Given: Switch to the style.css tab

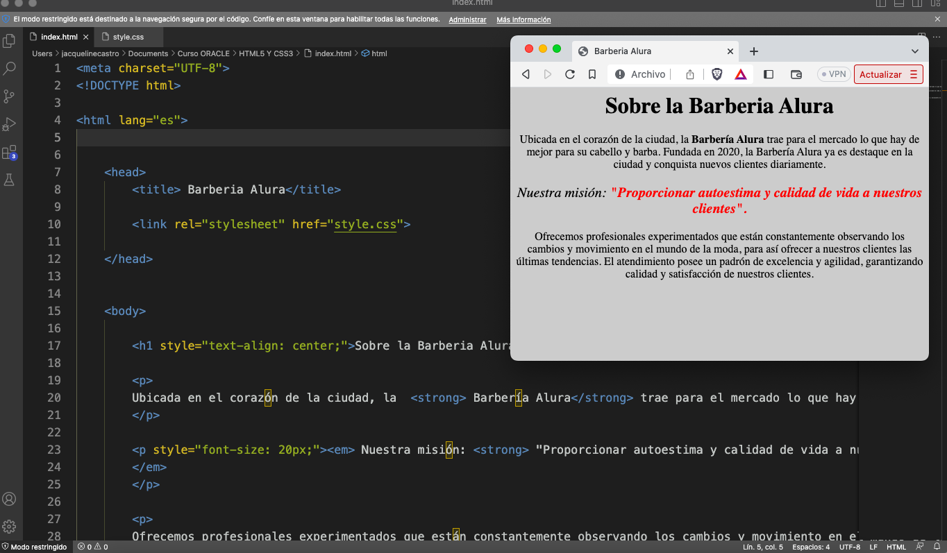Looking at the screenshot, I should pos(129,37).
